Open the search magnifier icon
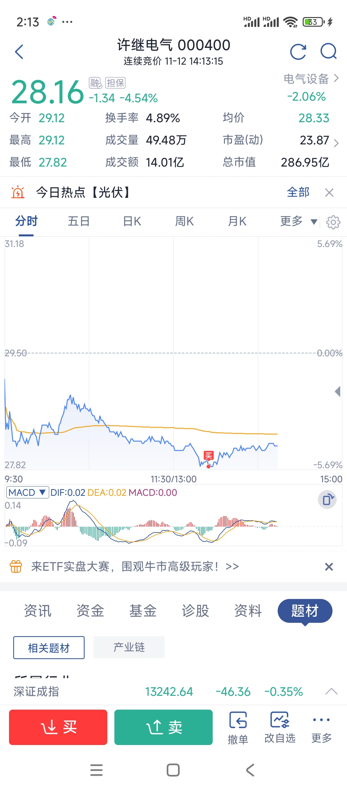 pyautogui.click(x=329, y=51)
